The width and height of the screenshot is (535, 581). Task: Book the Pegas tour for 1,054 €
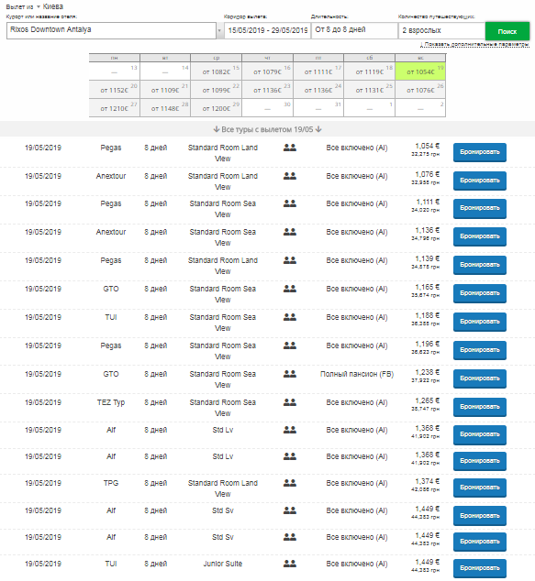tap(480, 152)
